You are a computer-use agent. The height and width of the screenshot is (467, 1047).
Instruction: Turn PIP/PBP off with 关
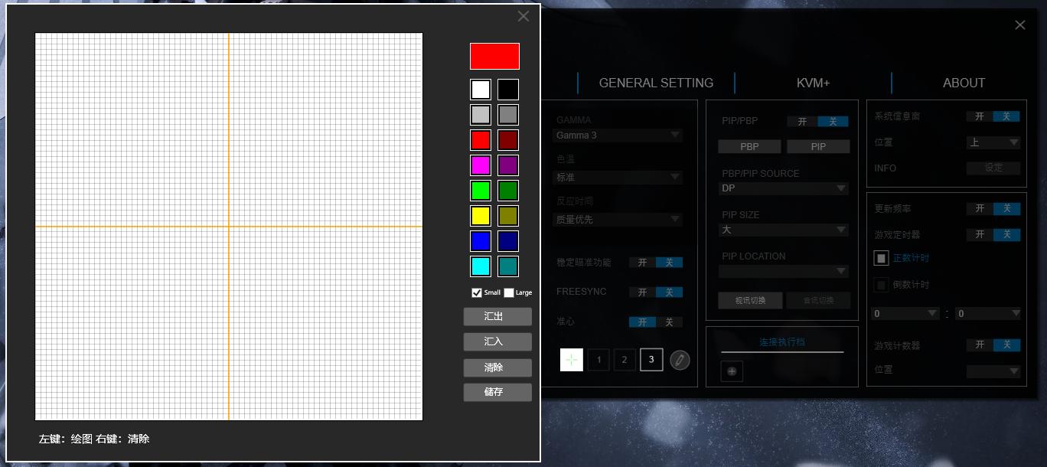coord(833,121)
